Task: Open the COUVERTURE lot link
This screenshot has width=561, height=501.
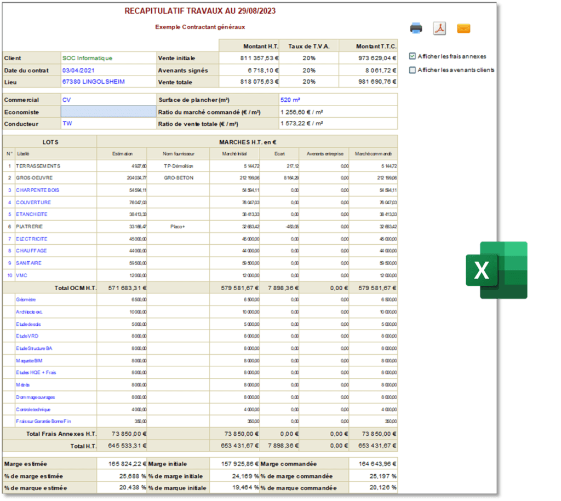Action: pos(33,203)
